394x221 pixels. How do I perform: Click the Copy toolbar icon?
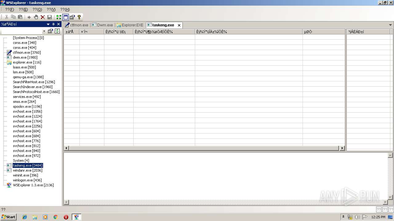coord(13,17)
